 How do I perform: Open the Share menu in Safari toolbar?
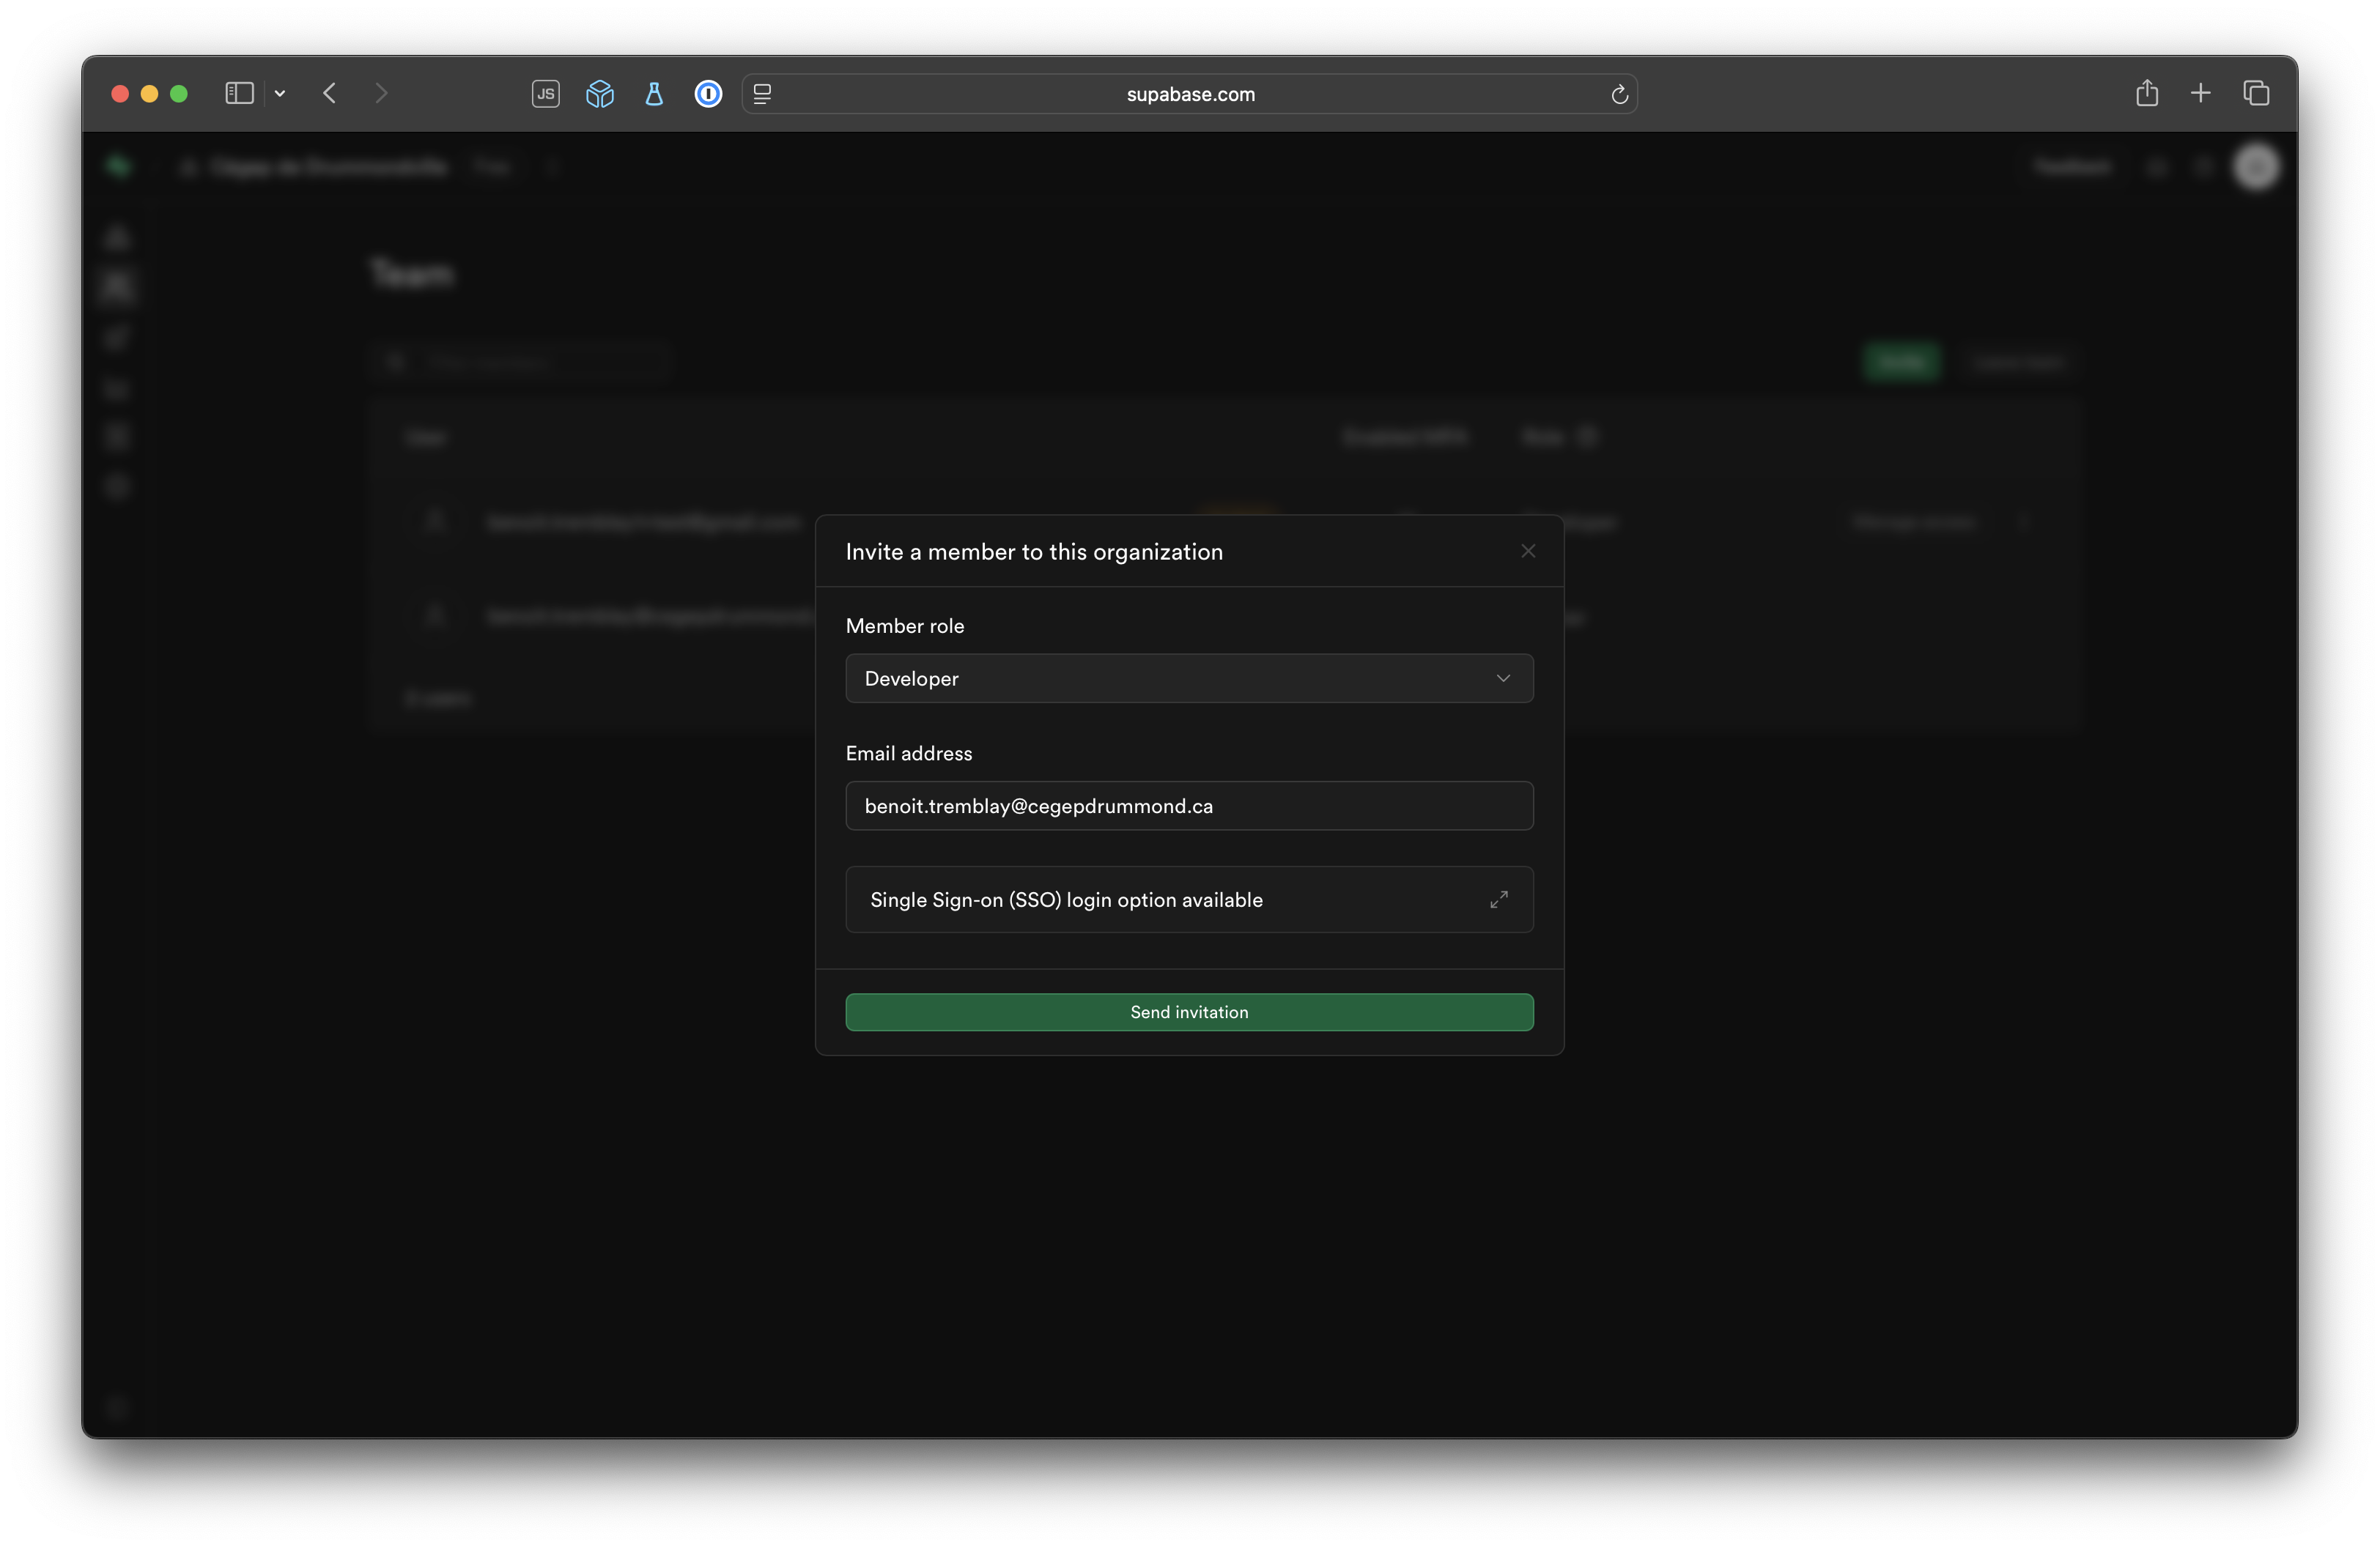(x=2146, y=93)
